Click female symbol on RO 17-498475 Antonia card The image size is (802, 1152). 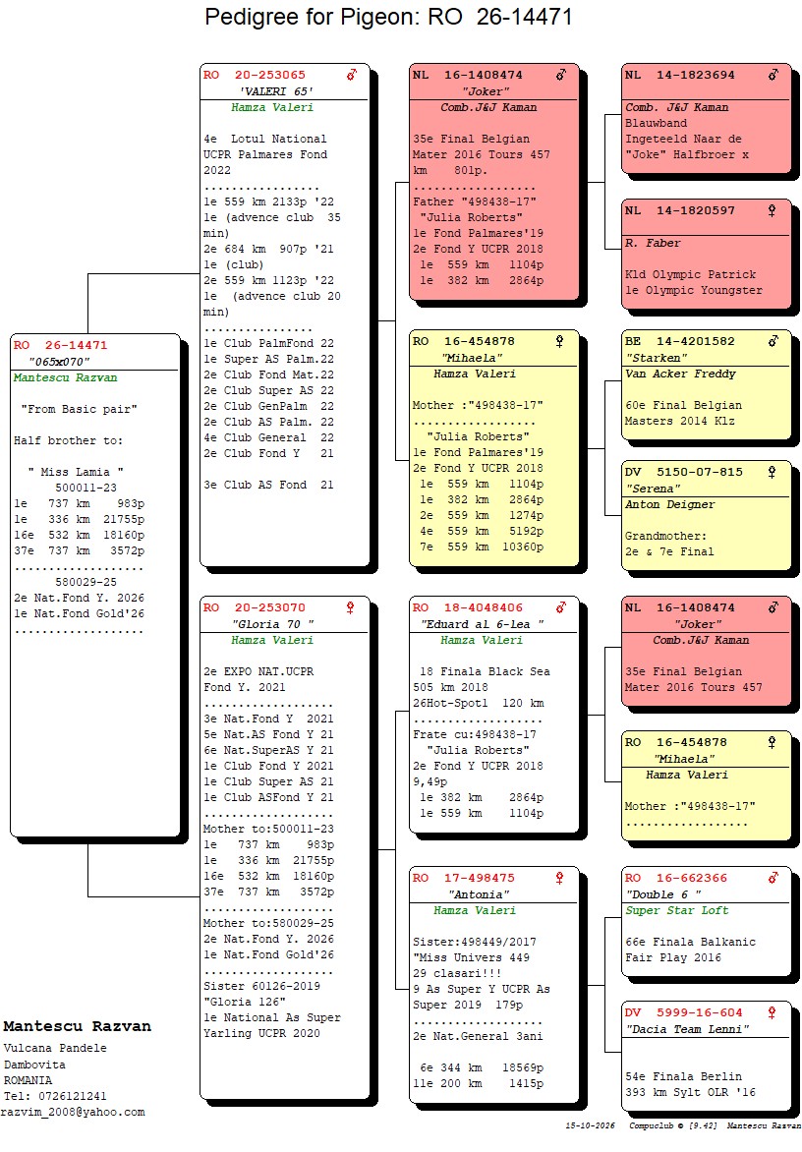(559, 878)
